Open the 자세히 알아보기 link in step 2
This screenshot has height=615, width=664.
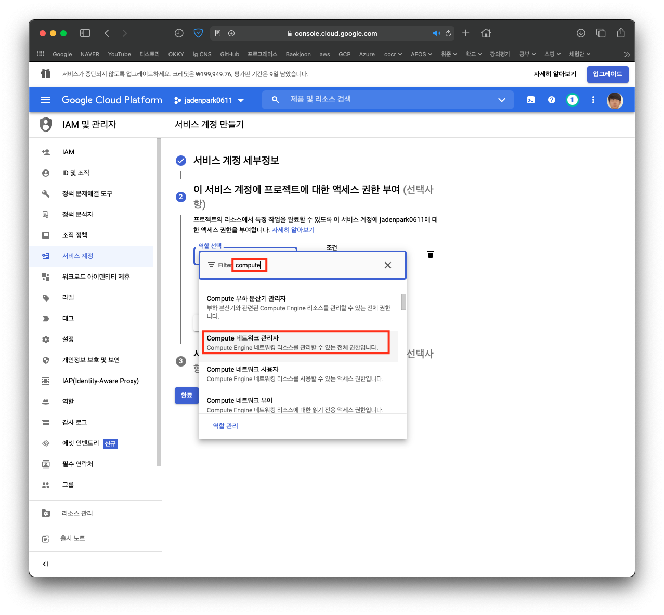pos(293,230)
